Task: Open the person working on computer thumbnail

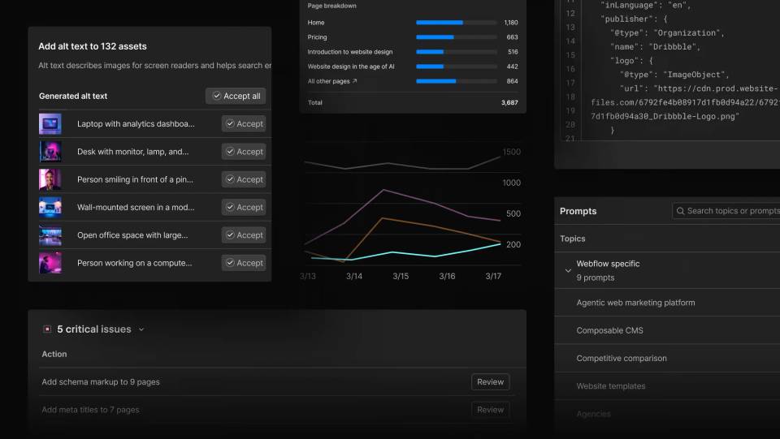Action: (x=50, y=263)
